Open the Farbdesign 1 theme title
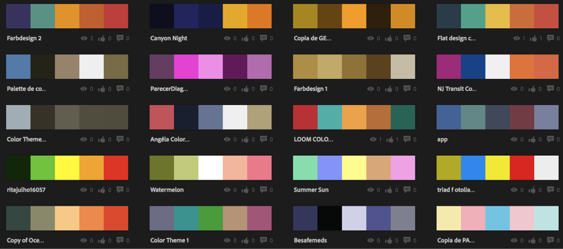This screenshot has width=563, height=249. click(310, 88)
